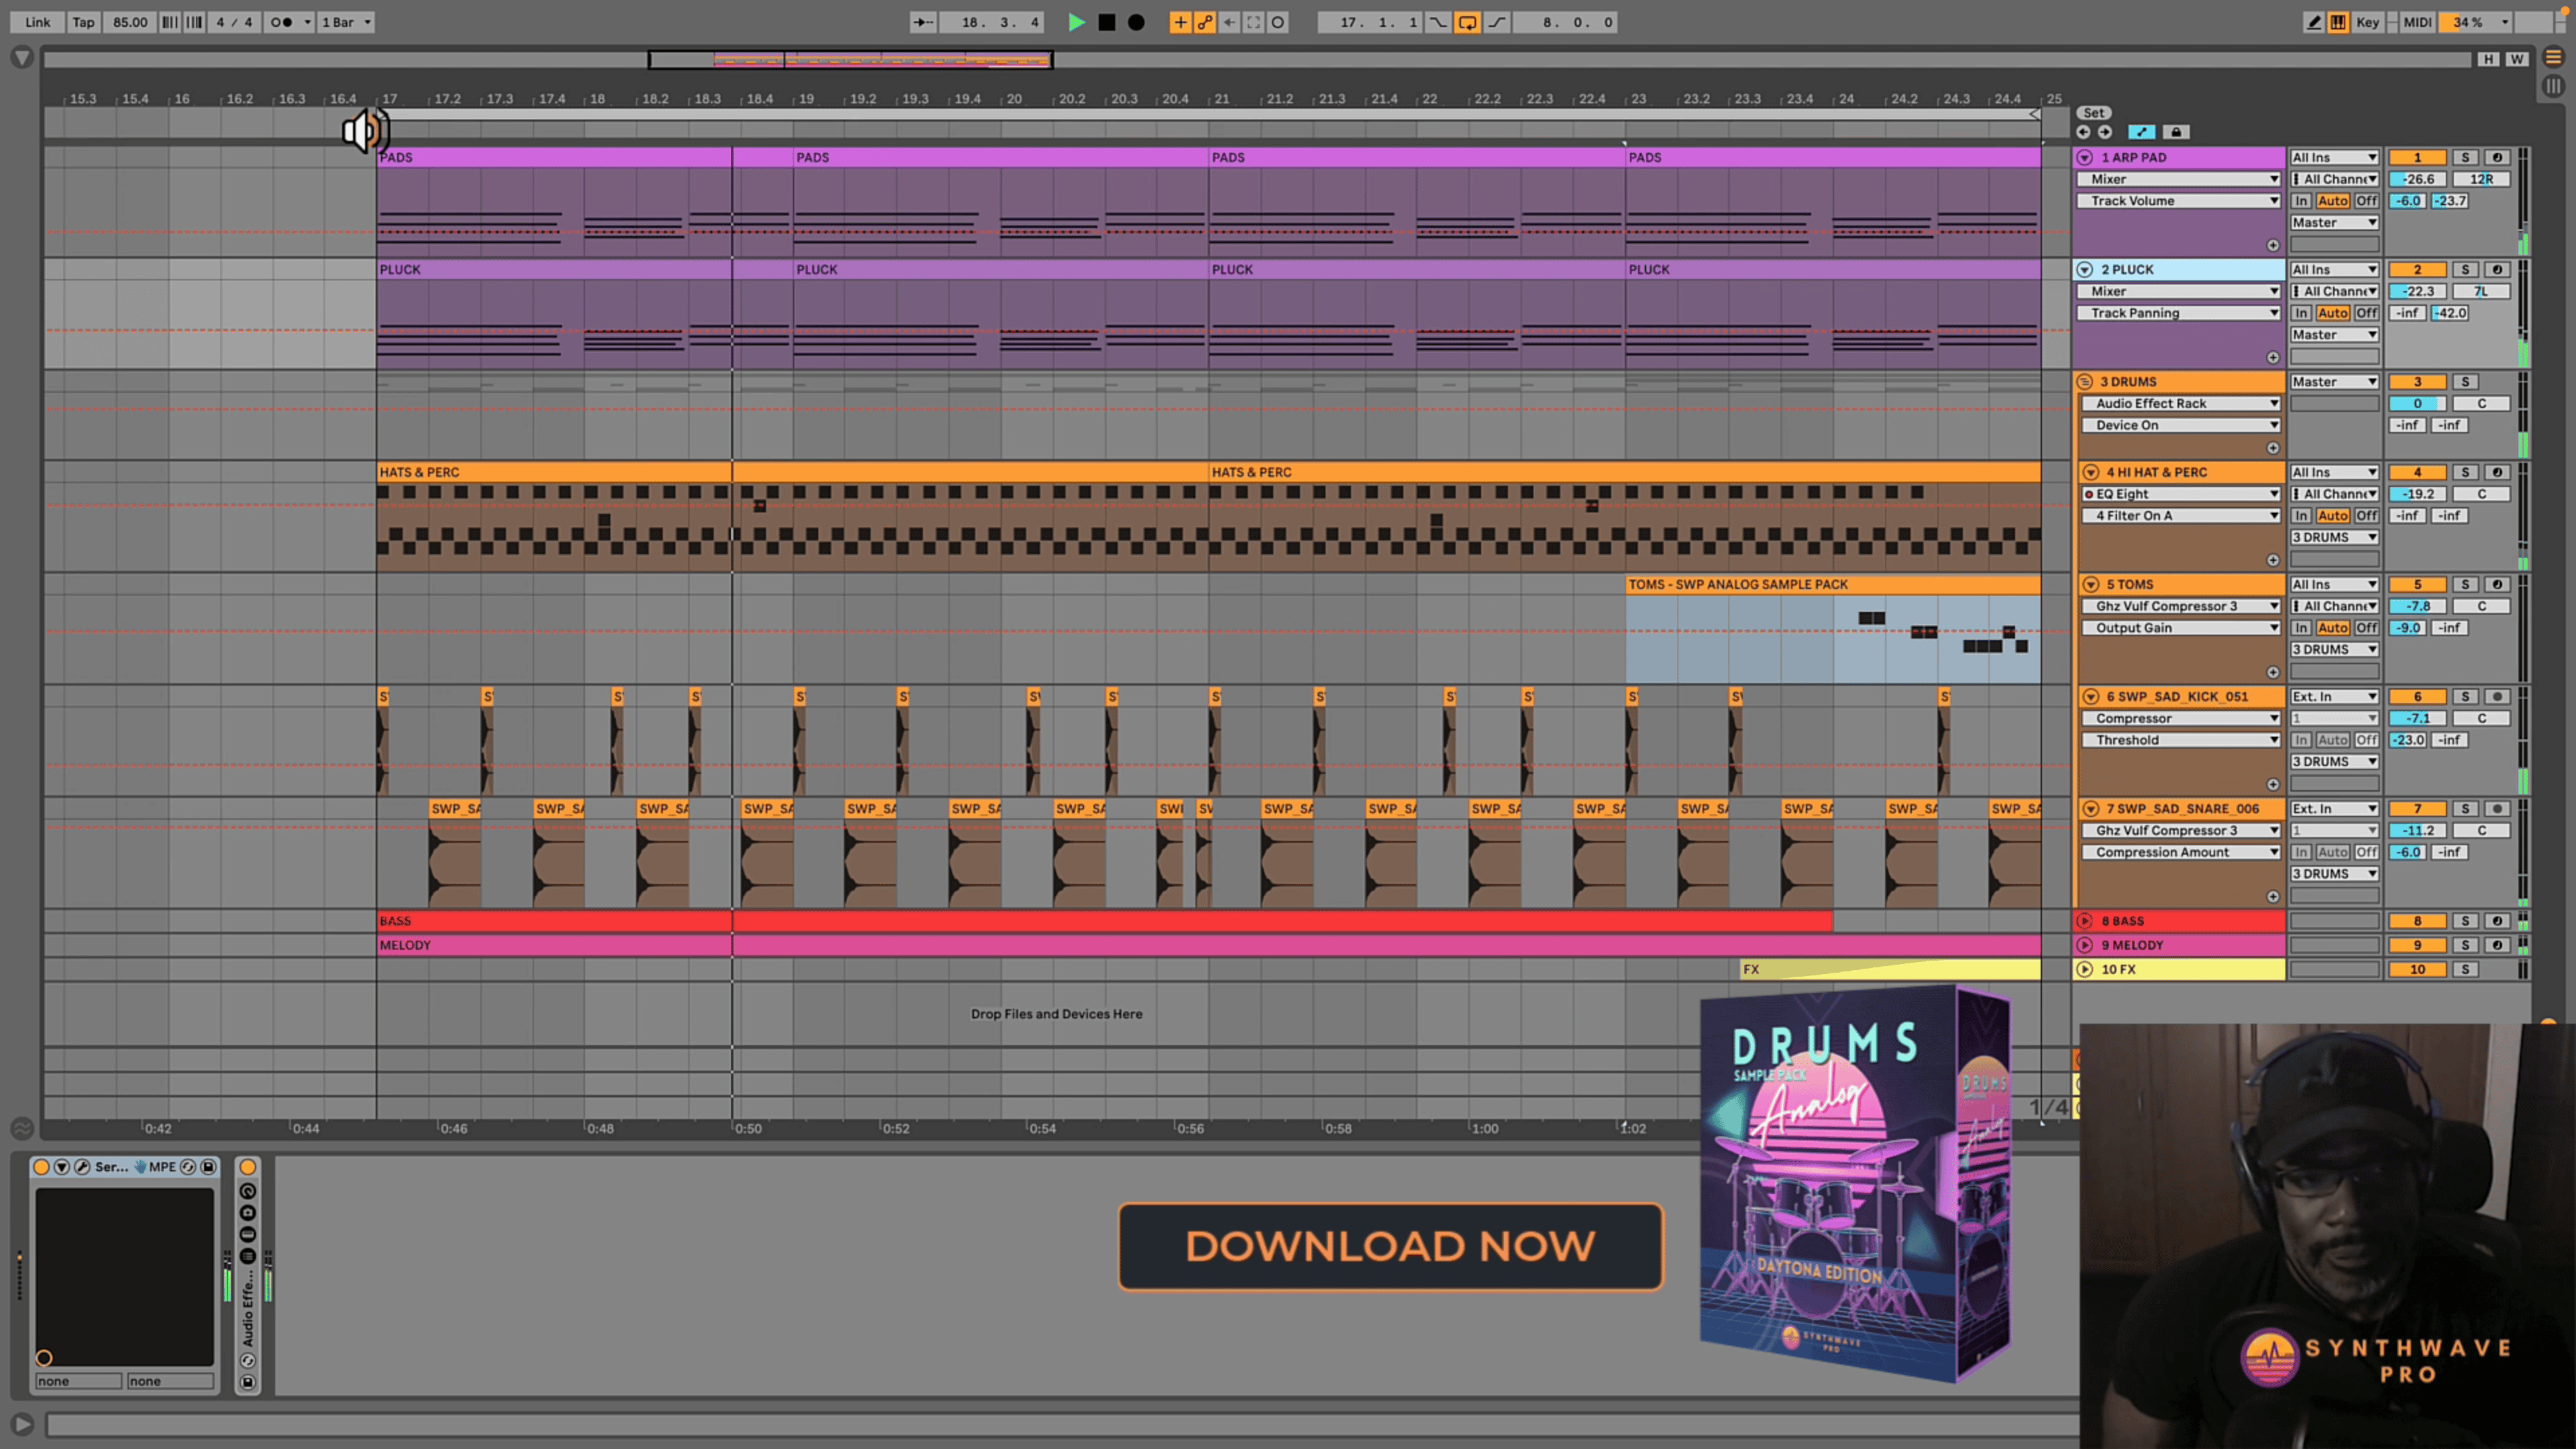The image size is (2576, 1449).
Task: Open Track Volume automation parameter dropdown
Action: (2179, 201)
